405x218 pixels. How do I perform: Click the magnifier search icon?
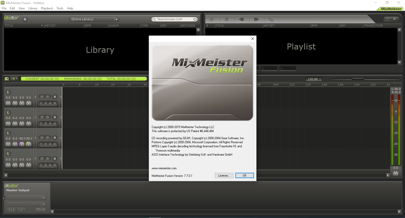pos(154,19)
